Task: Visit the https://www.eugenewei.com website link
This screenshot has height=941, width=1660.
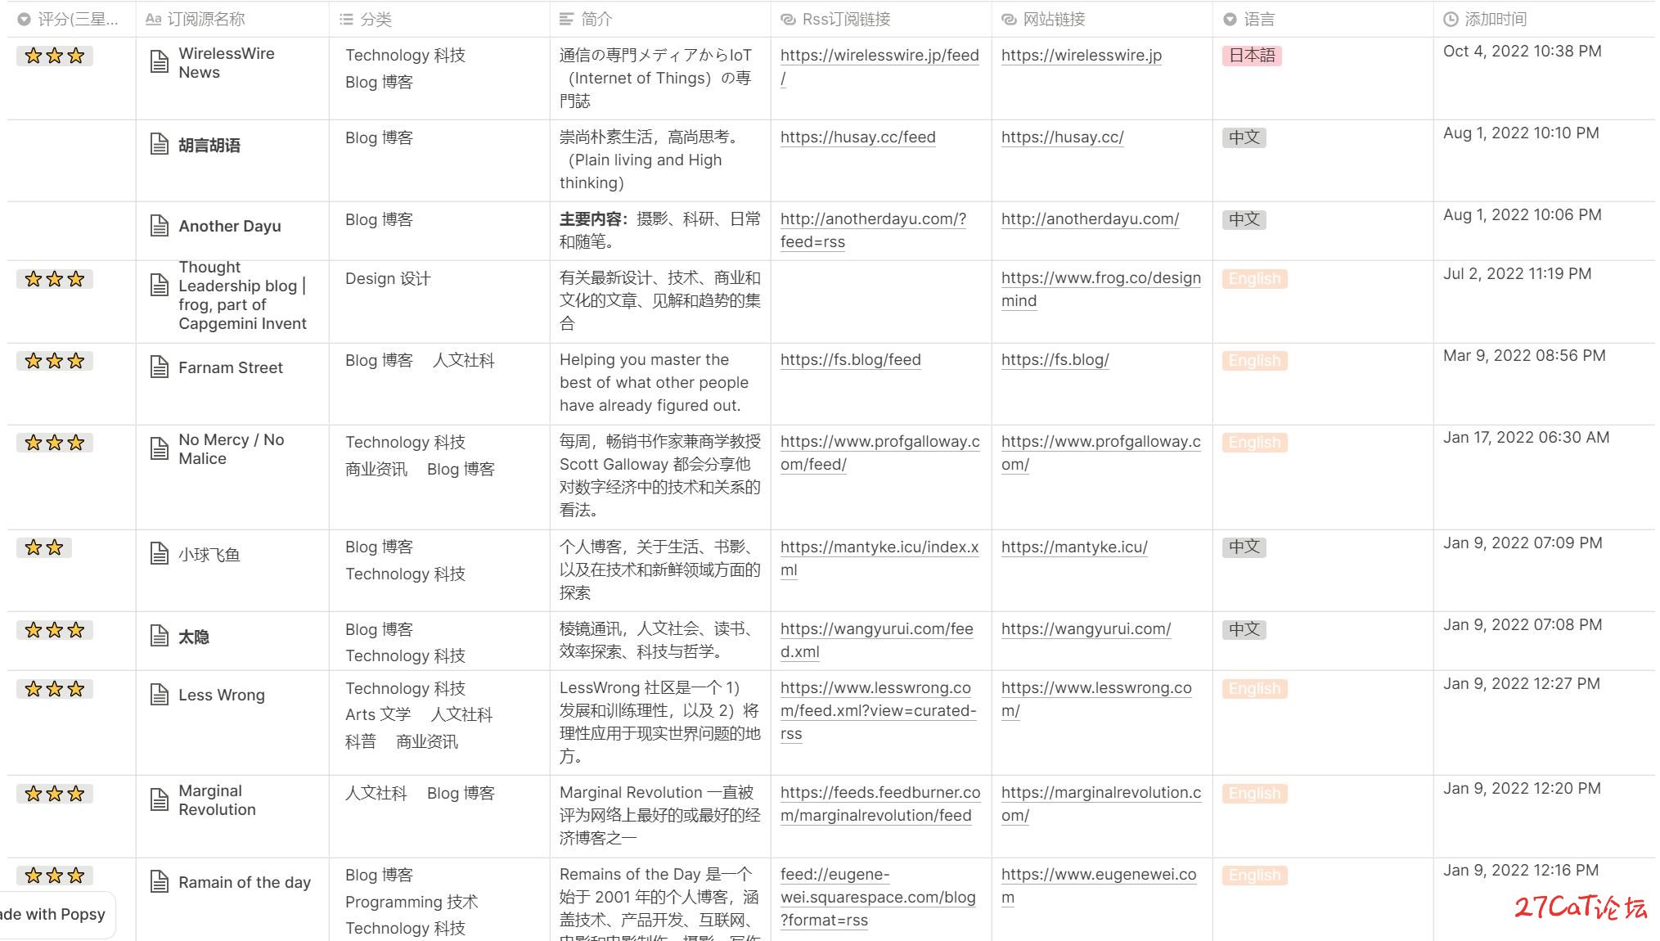Action: tap(1098, 885)
